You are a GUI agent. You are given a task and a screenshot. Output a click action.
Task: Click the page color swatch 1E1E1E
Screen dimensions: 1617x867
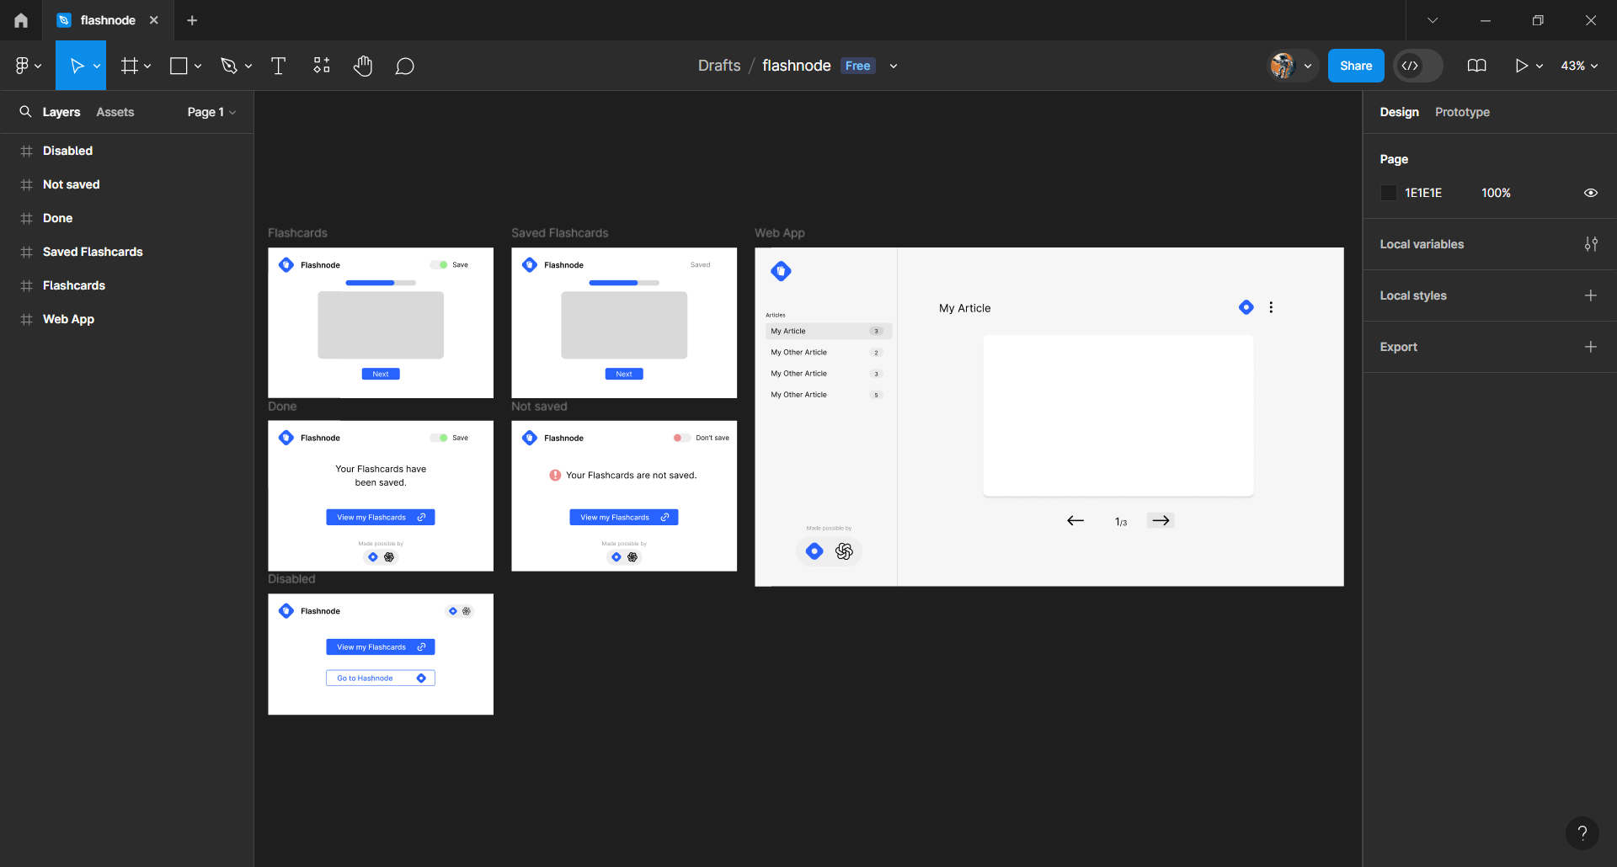pos(1389,193)
